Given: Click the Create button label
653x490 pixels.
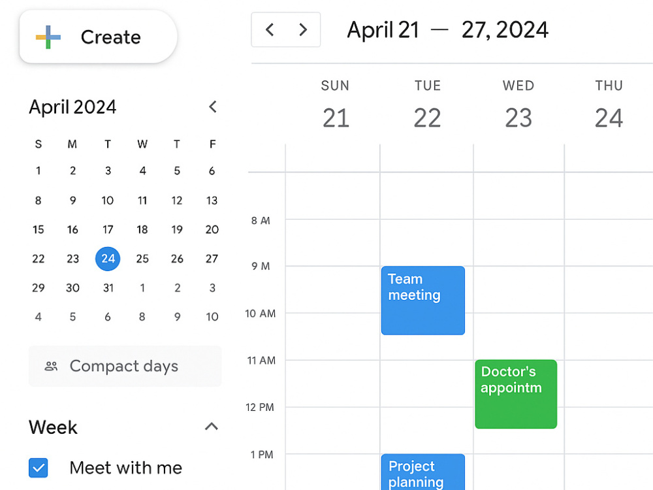Looking at the screenshot, I should (x=111, y=37).
